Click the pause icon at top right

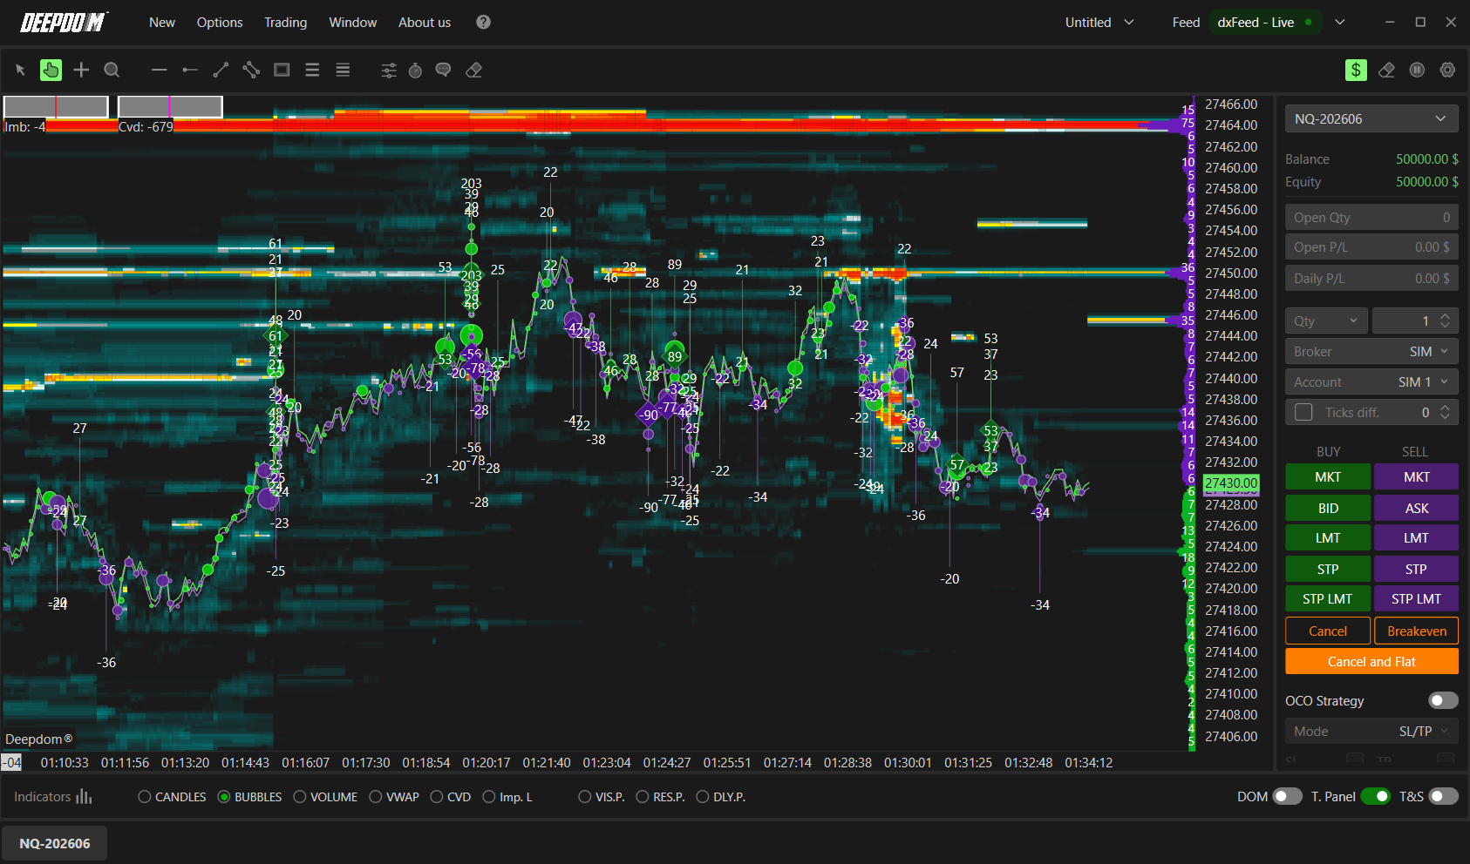[1417, 70]
